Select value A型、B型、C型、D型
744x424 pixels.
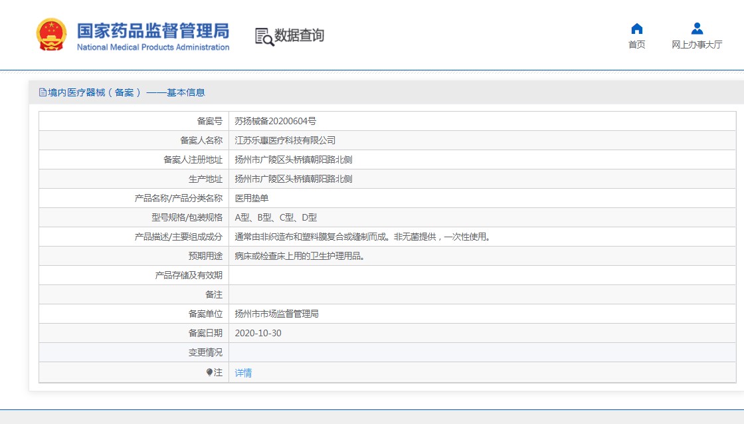click(276, 217)
